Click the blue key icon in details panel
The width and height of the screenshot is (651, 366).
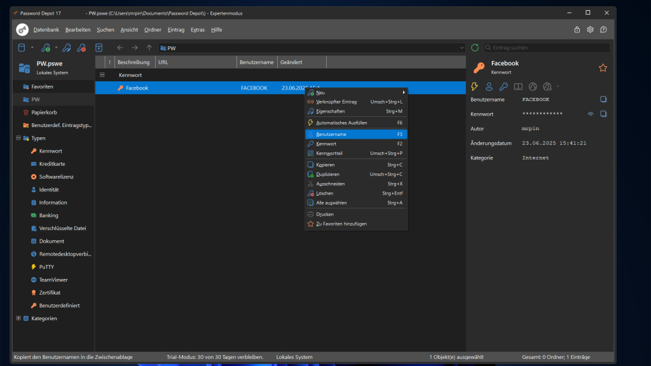503,86
